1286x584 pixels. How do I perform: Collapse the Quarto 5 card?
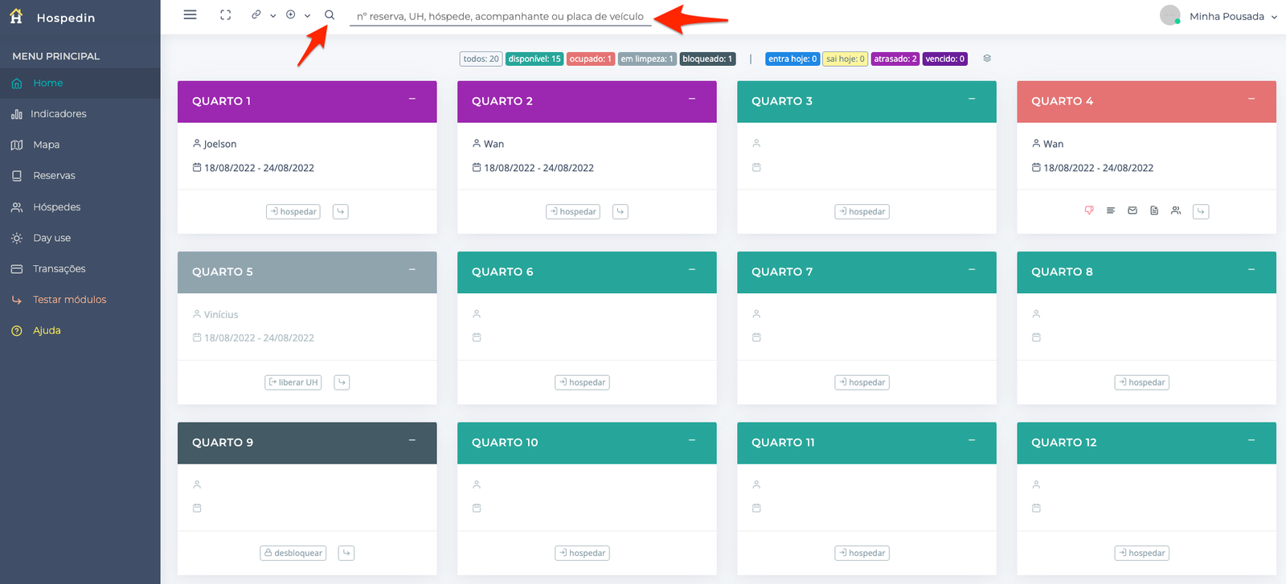(412, 269)
